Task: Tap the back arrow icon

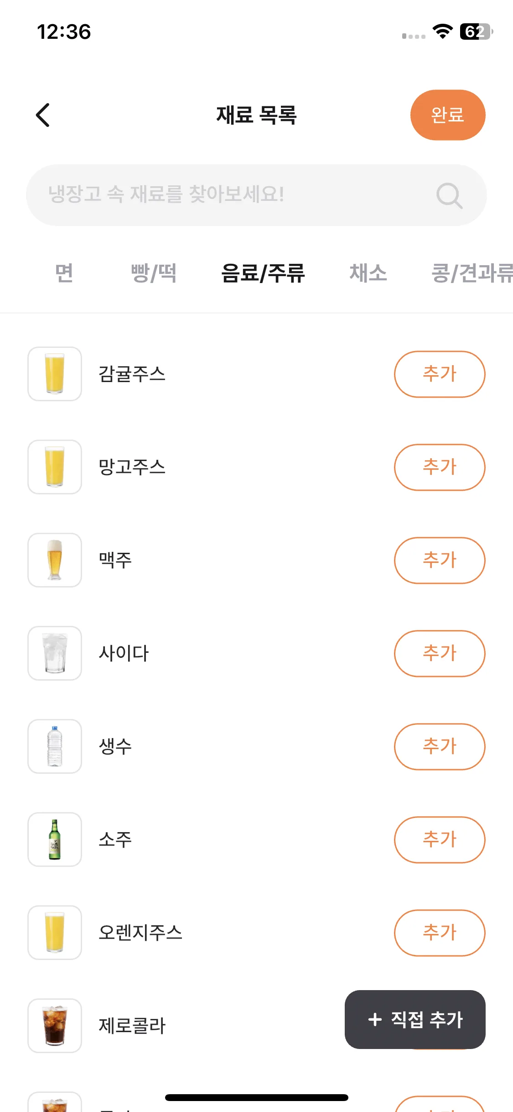Action: 42,115
